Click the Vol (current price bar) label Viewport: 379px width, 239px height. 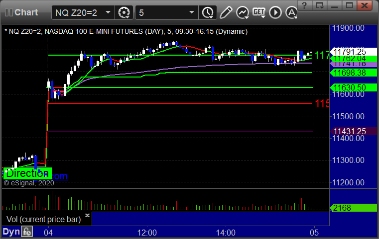pyautogui.click(x=43, y=219)
